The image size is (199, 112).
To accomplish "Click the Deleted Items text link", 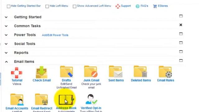I will (x=141, y=80).
